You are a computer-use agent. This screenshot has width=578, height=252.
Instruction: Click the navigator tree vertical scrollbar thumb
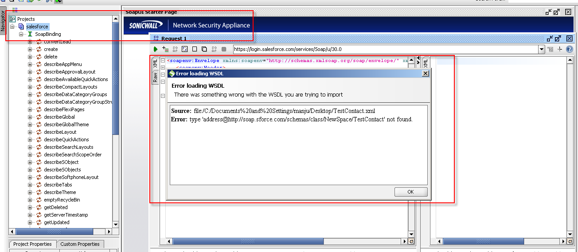pyautogui.click(x=116, y=78)
